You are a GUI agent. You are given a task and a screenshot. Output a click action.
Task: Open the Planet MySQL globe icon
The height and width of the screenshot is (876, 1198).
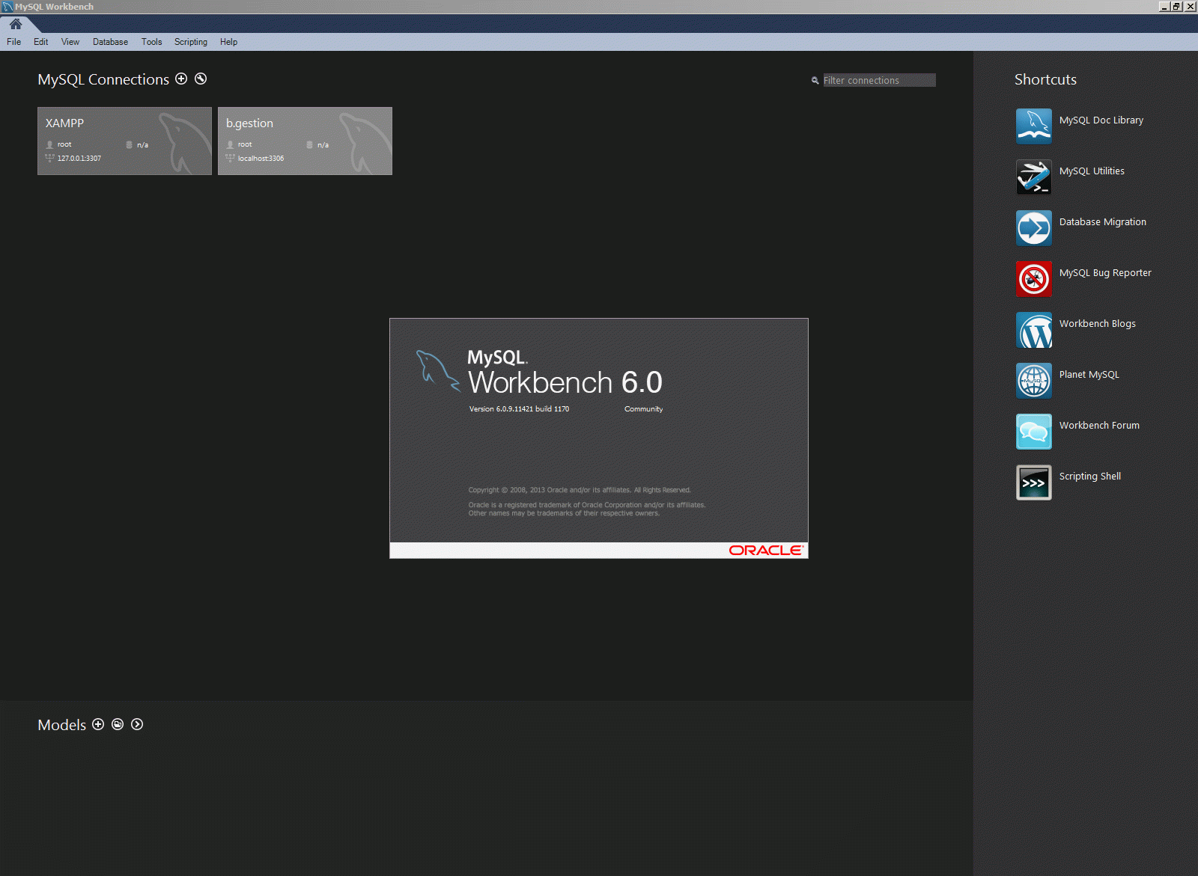(1034, 381)
